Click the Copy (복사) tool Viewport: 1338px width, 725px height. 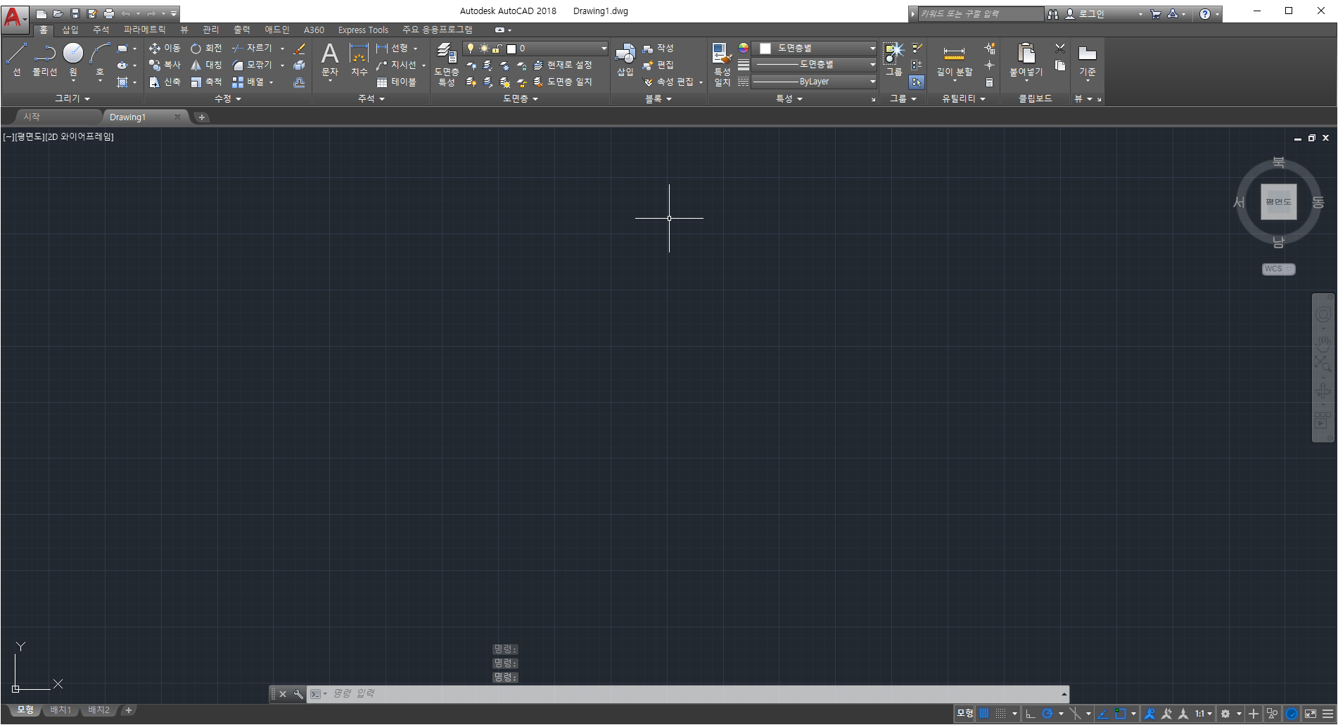pos(165,65)
